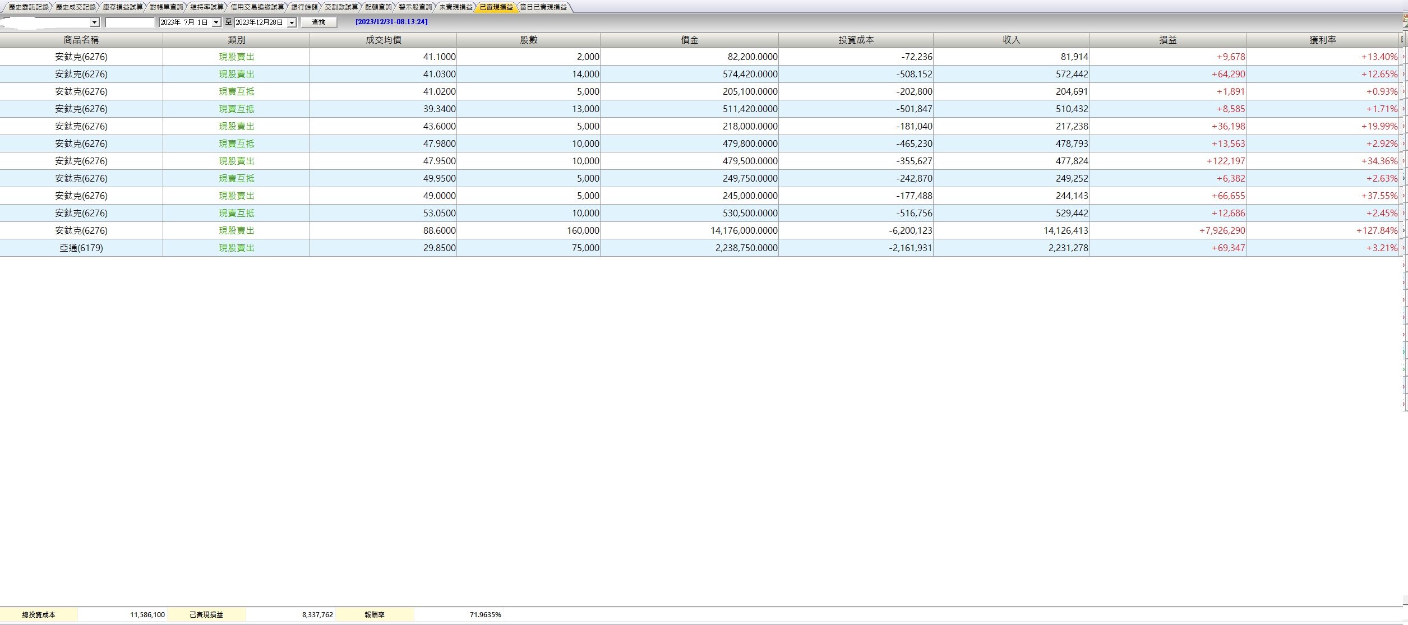Click the 成交均價 column header
Image resolution: width=1408 pixels, height=625 pixels.
pos(383,40)
